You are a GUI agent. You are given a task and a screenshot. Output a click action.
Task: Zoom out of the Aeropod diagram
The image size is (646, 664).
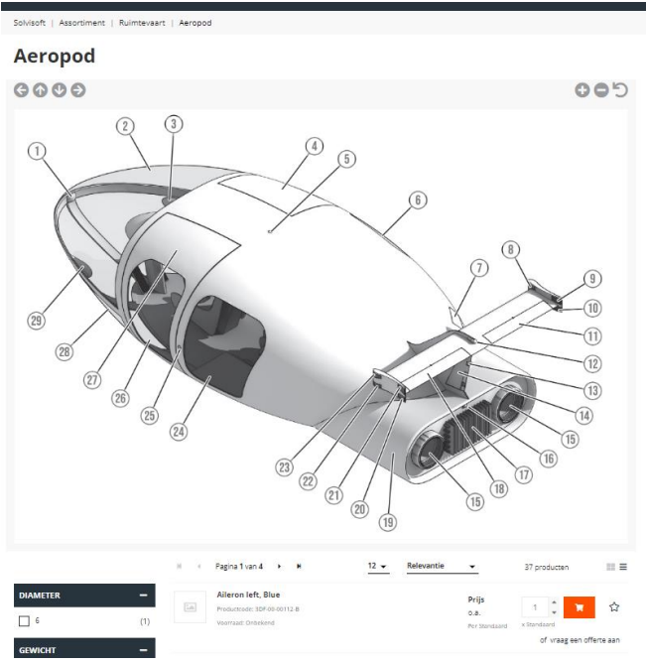(x=601, y=90)
